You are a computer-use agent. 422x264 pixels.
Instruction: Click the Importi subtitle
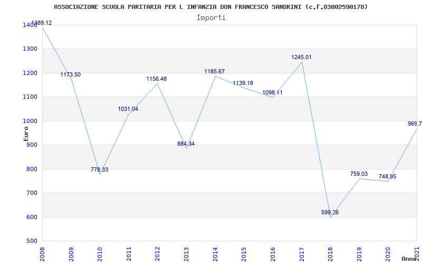(x=211, y=18)
